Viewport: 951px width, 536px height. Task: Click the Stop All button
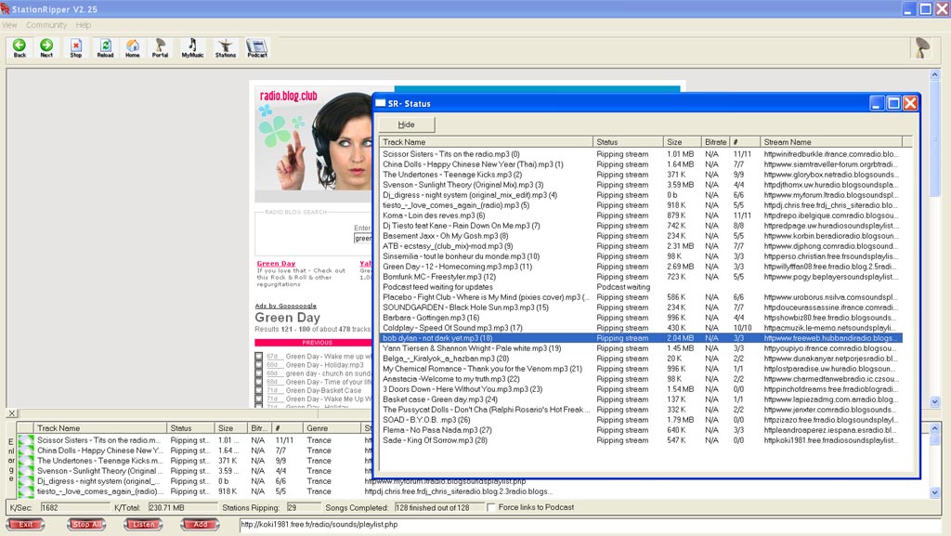86,525
